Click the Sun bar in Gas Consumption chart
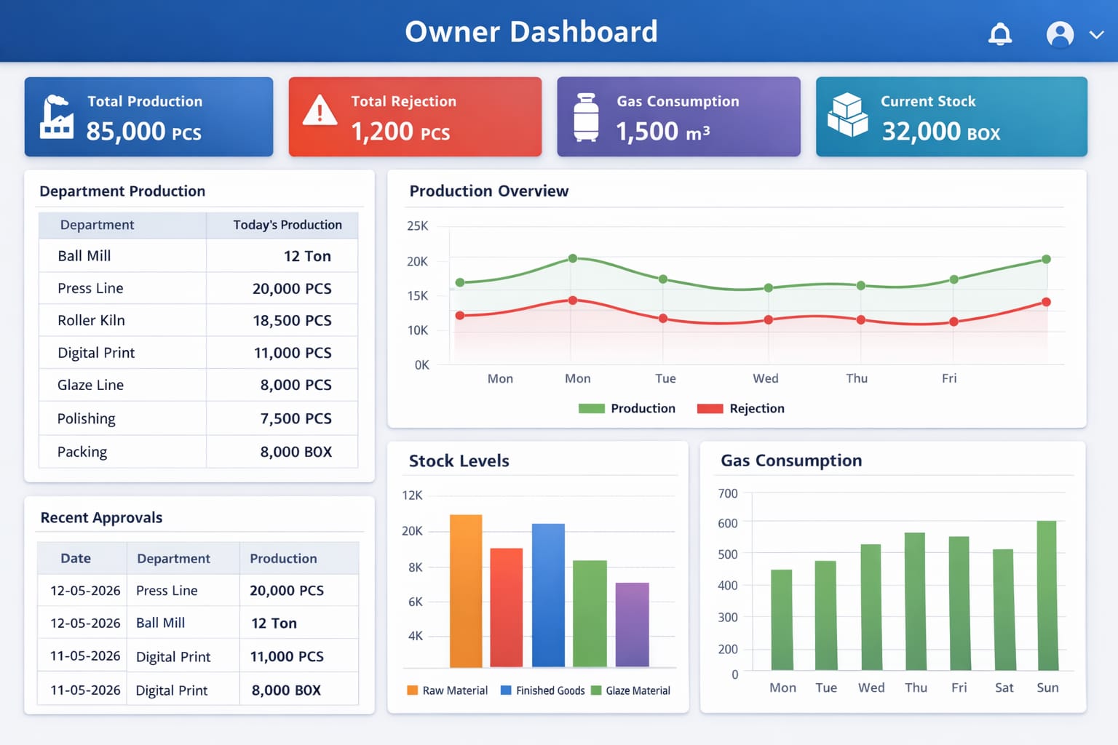Viewport: 1118px width, 745px height. pyautogui.click(x=1047, y=595)
